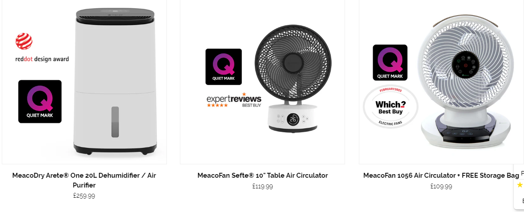
Task: Click the Red Dot design award logo
Action: 42,48
